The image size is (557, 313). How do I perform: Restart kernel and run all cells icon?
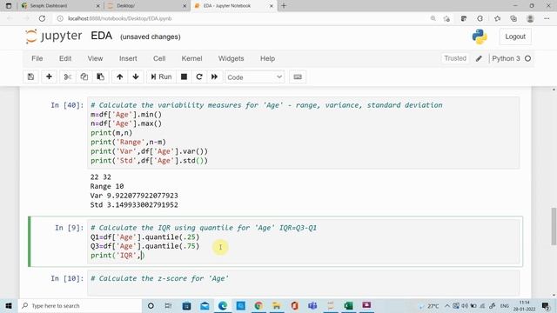(215, 77)
